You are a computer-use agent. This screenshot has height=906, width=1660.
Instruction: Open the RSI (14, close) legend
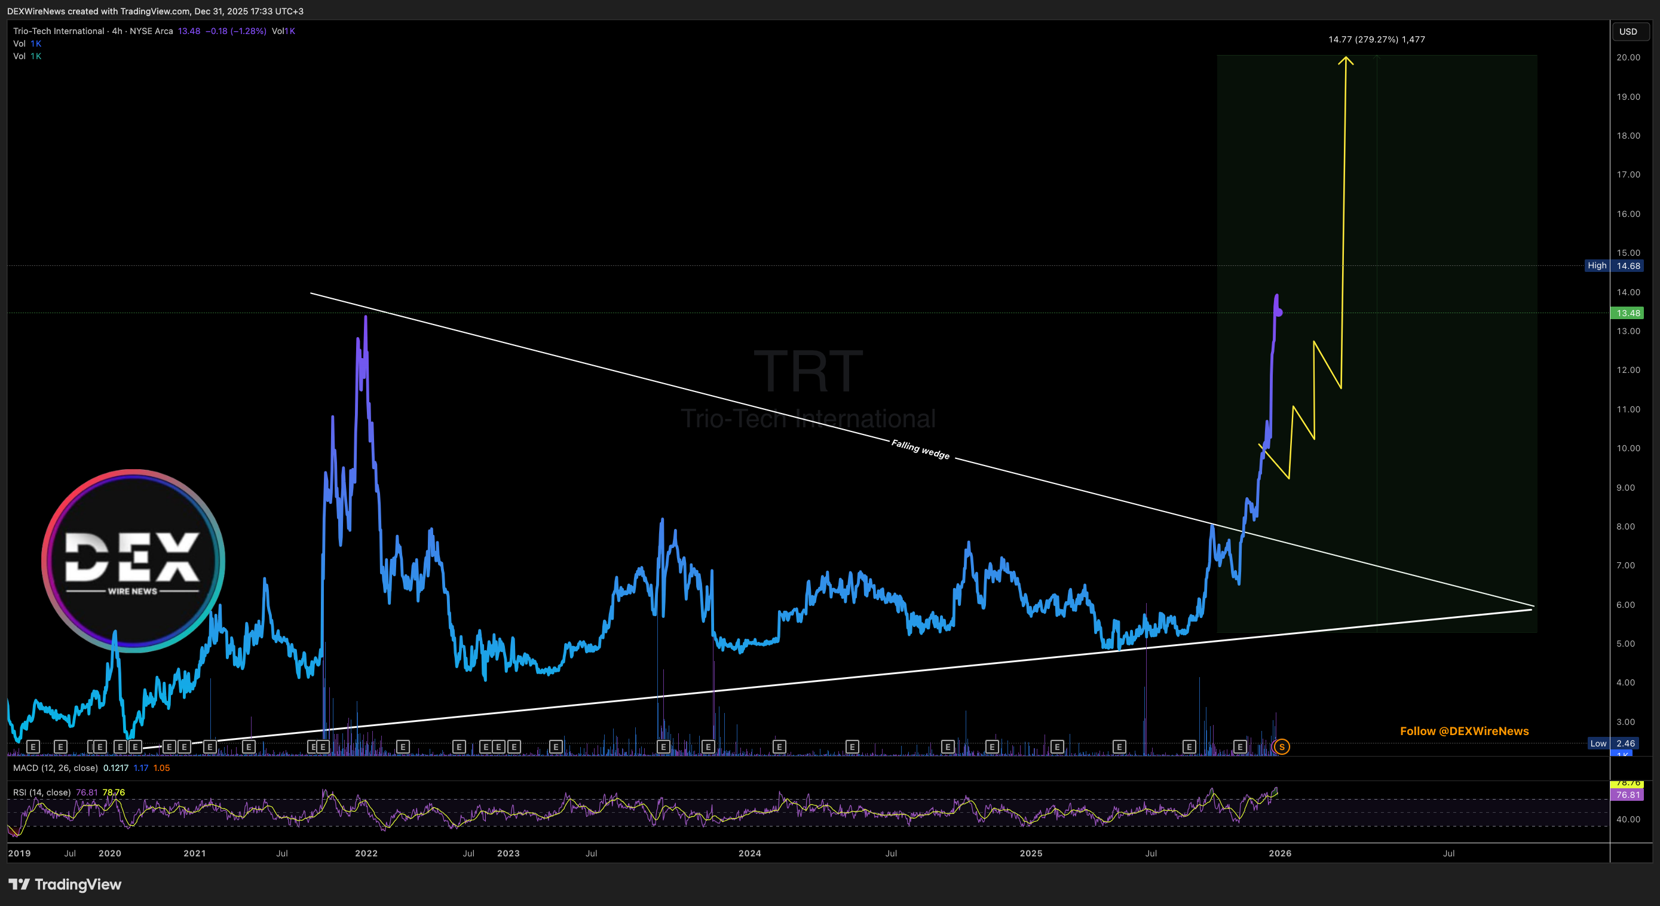coord(42,792)
